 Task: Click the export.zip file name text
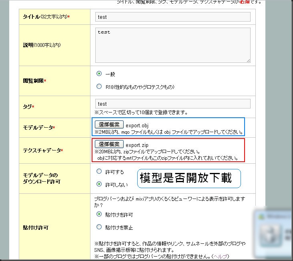coord(137,145)
